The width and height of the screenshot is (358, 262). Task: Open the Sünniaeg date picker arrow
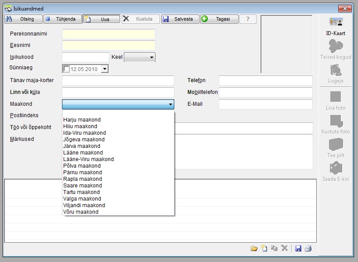[104, 69]
